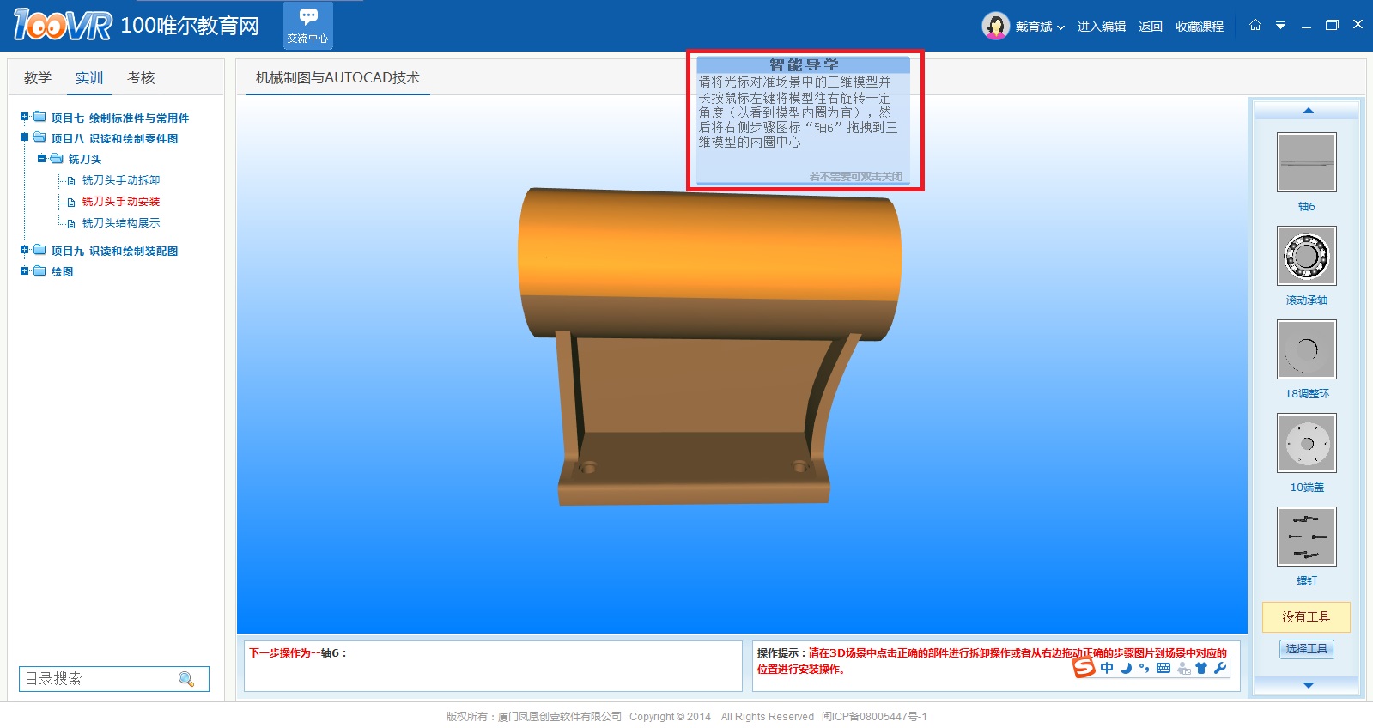The width and height of the screenshot is (1373, 728).
Task: Click the 进入编辑 link
Action: click(1101, 27)
